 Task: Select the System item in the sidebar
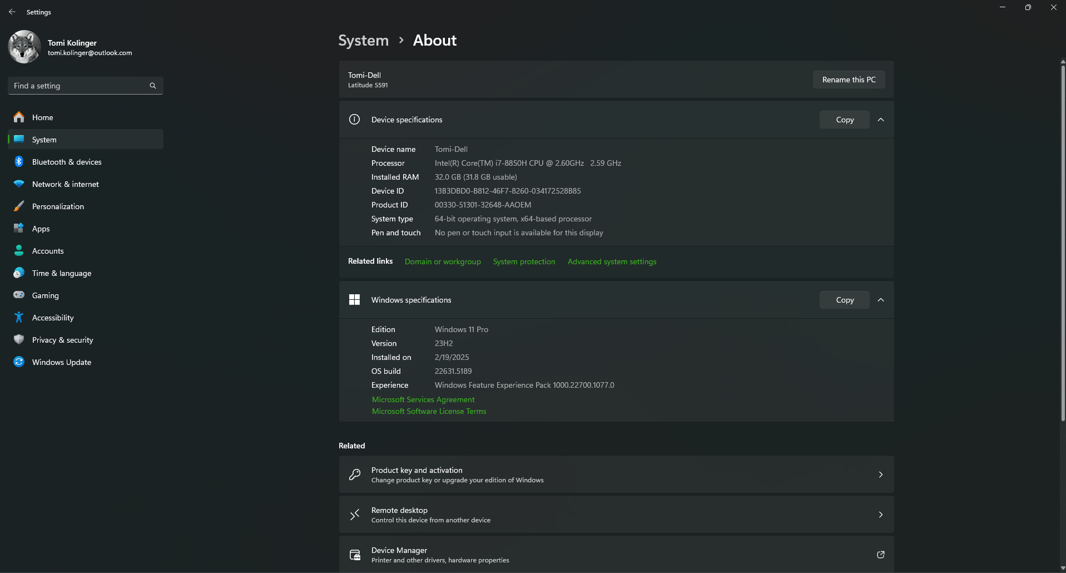pyautogui.click(x=86, y=139)
